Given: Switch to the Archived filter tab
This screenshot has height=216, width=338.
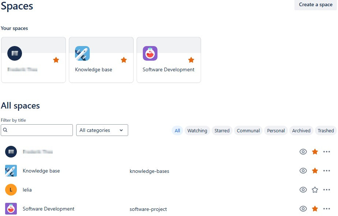Looking at the screenshot, I should [301, 130].
